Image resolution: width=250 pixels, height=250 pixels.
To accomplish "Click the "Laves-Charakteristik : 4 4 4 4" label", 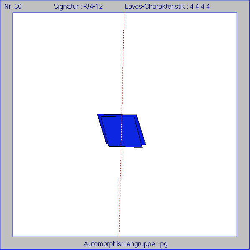I will point(167,7).
